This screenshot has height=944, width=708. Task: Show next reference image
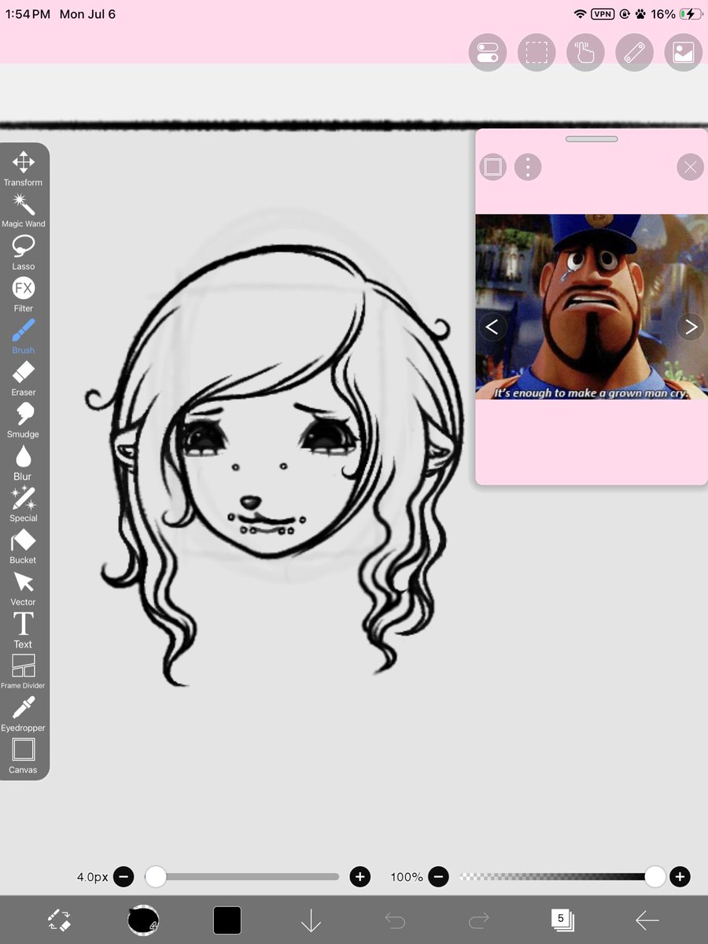coord(691,326)
